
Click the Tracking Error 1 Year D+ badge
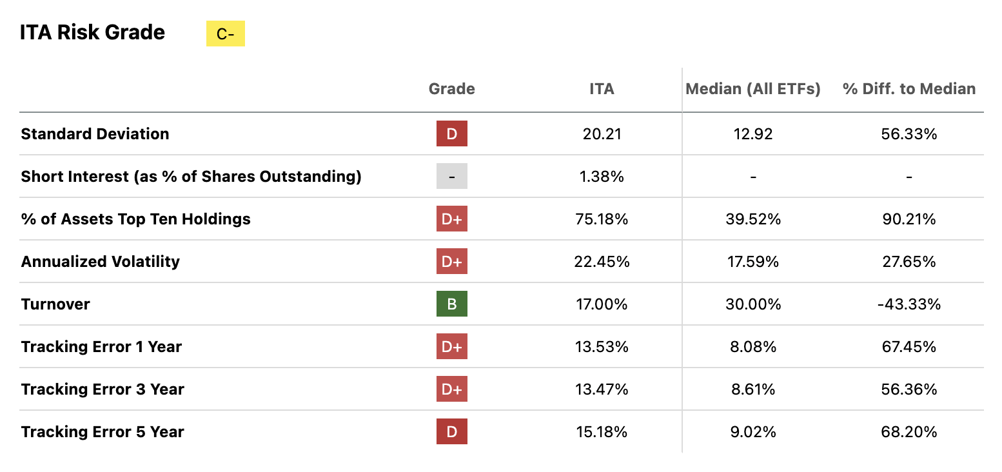[451, 347]
